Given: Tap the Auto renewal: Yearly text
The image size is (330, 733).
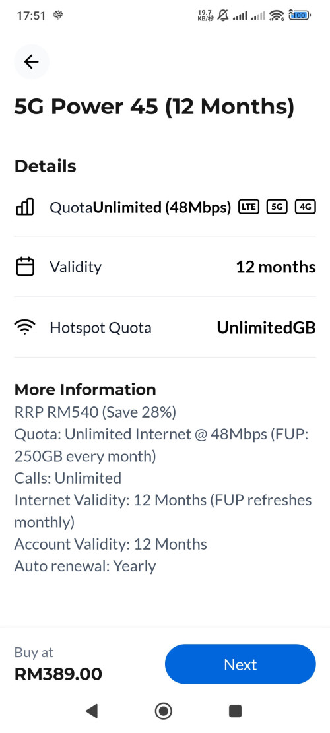Looking at the screenshot, I should point(85,566).
